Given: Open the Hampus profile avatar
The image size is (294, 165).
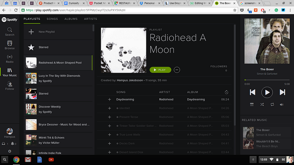Looking at the screenshot, I should (x=10, y=131).
